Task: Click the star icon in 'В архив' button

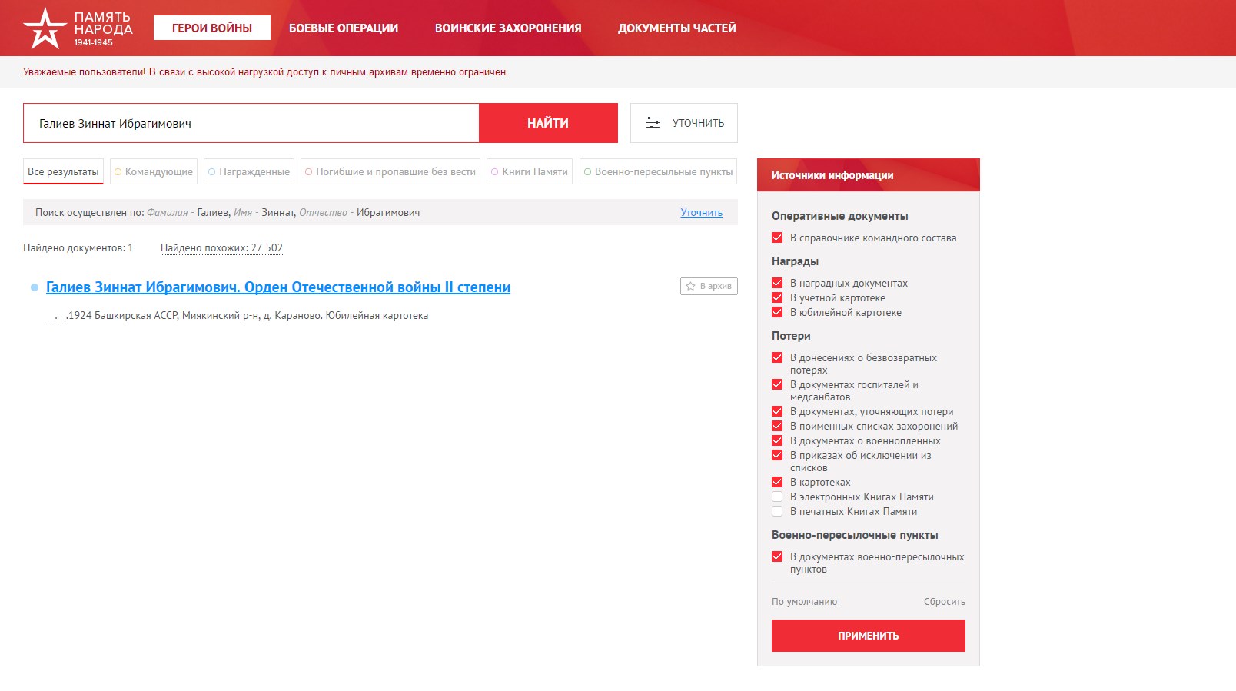Action: pos(690,286)
